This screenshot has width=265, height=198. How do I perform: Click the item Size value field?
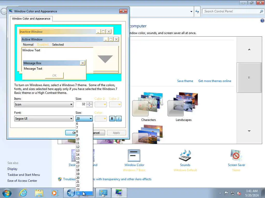point(81,104)
